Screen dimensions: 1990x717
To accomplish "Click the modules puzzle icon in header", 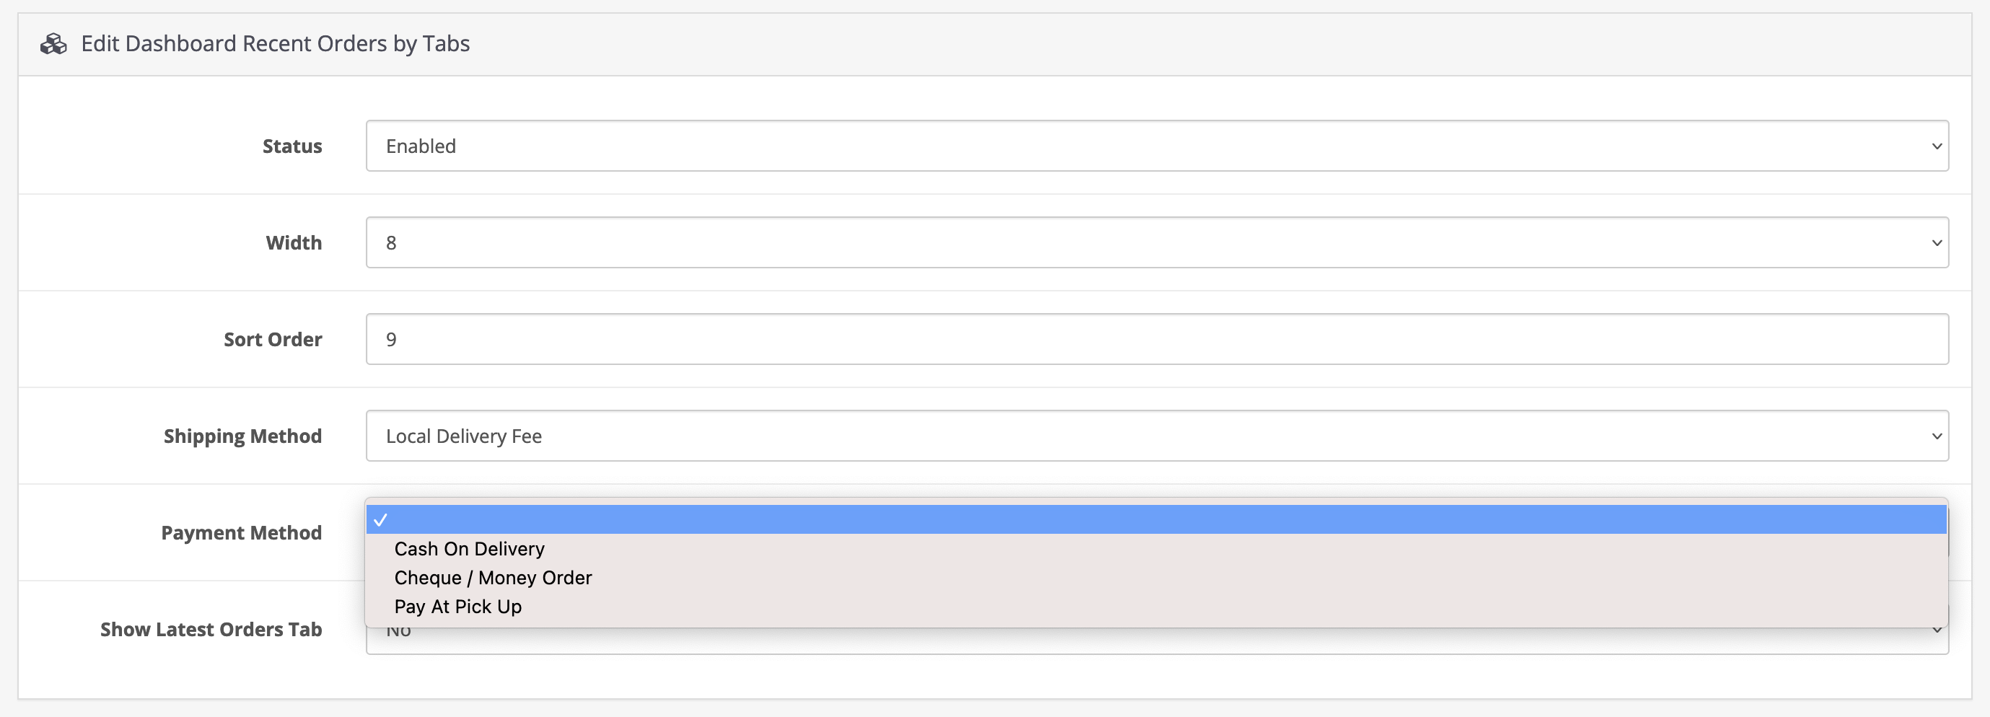I will [53, 44].
